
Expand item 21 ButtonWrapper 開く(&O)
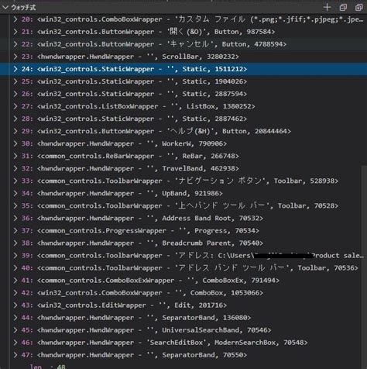[15, 32]
